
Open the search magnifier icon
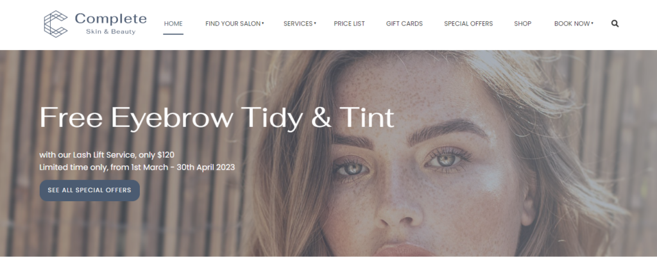click(615, 24)
